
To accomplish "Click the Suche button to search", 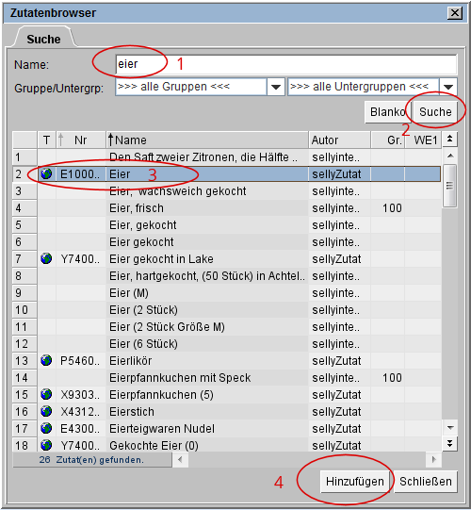I will click(x=435, y=112).
